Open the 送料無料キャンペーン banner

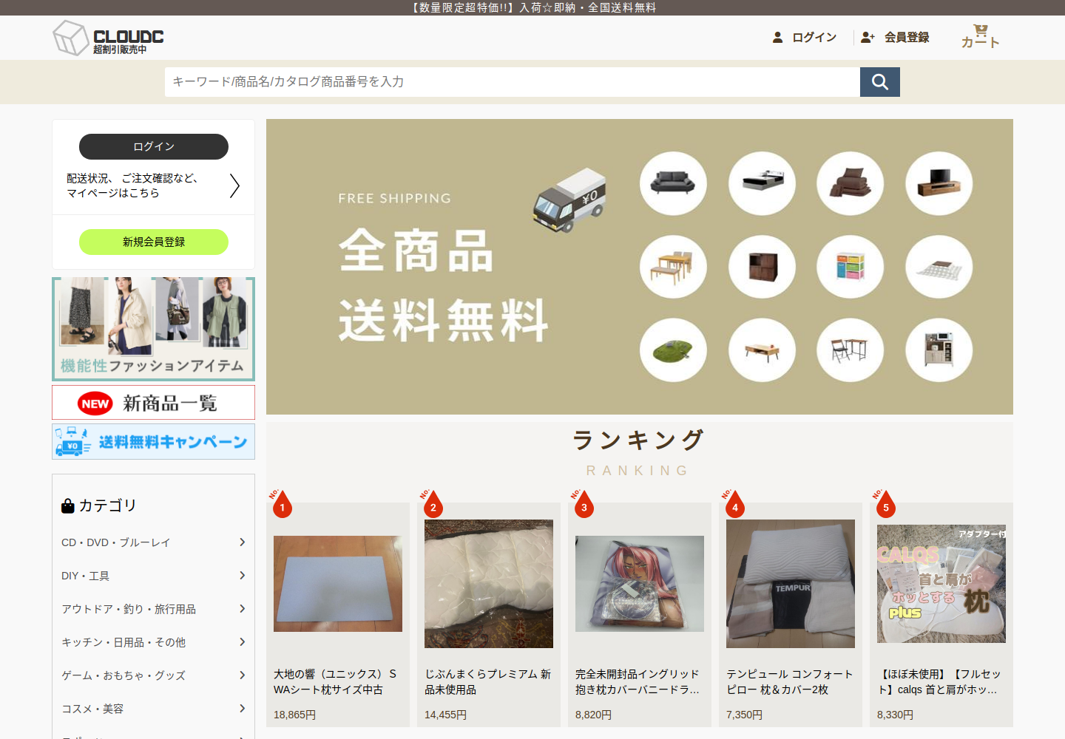coord(154,442)
